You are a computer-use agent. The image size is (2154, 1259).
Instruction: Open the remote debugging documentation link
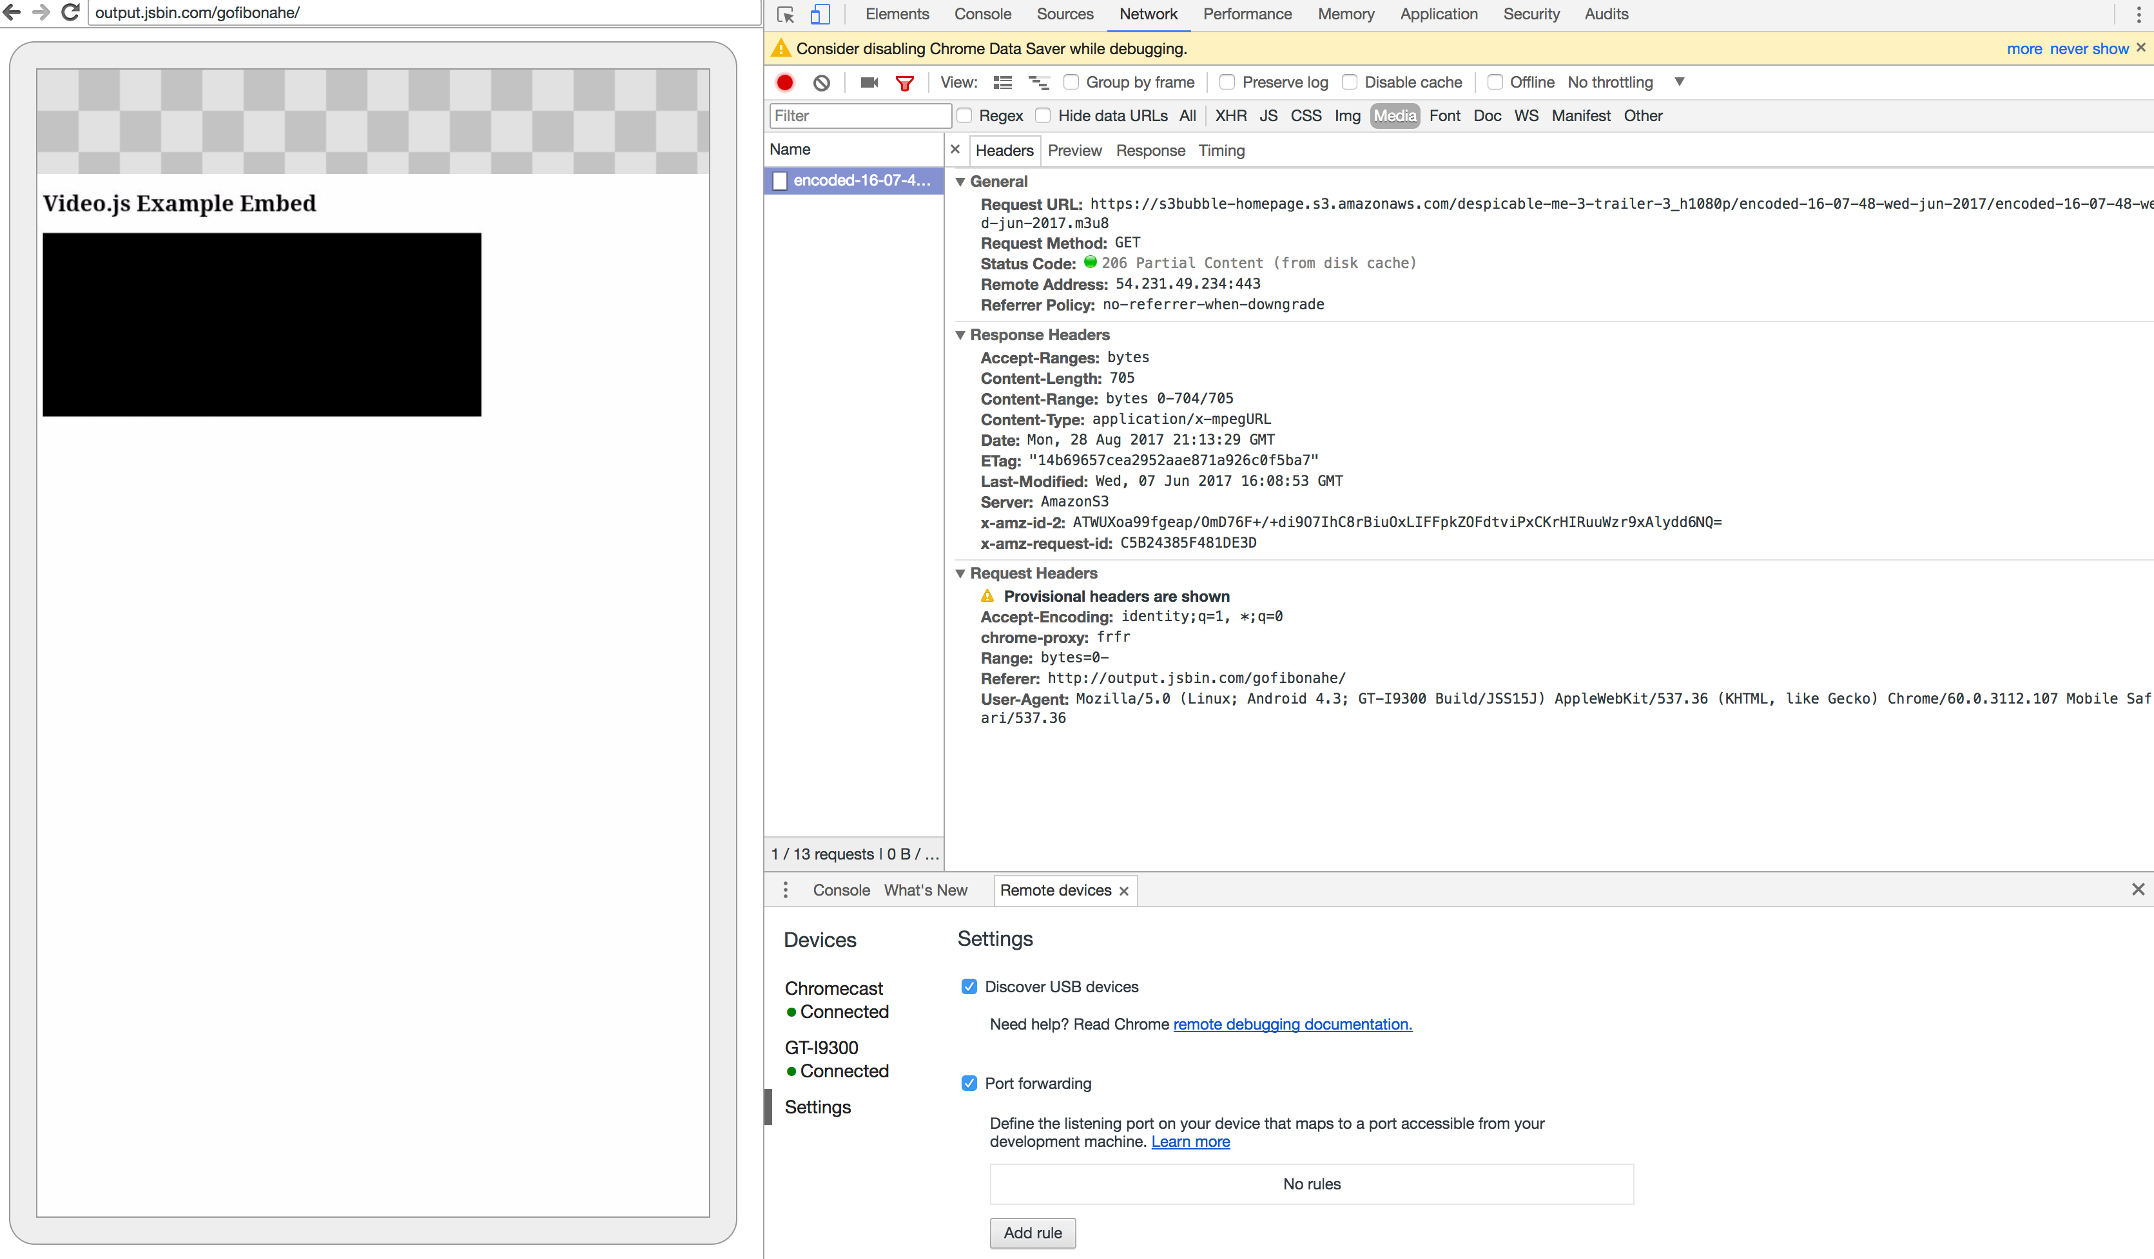(1292, 1024)
